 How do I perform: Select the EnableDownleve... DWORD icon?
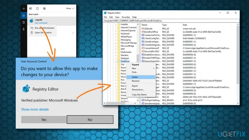coord(143,55)
